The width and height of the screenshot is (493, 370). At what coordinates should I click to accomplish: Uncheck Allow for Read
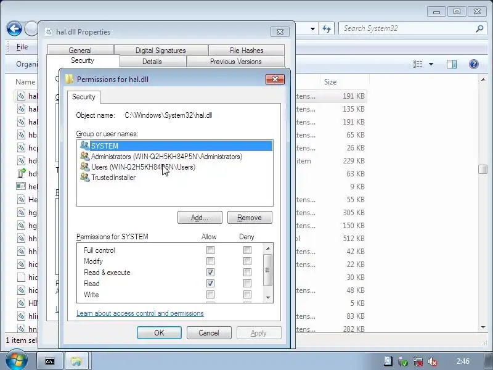[x=210, y=284]
